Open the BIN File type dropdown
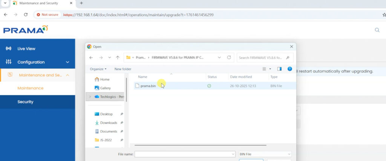386x161 pixels. coord(265,154)
